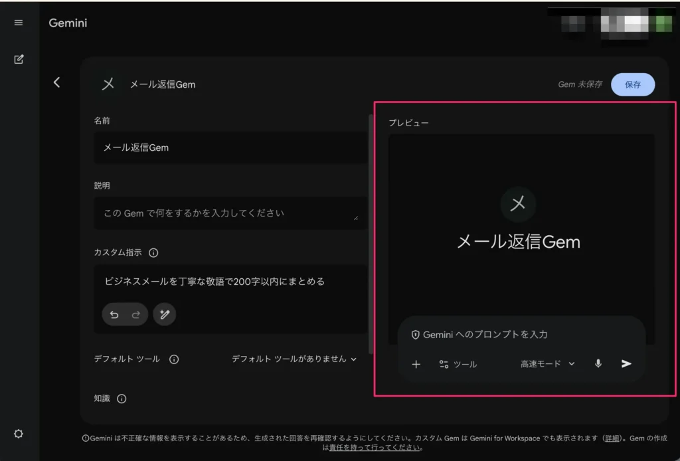Open the 詳細 link in the footer
680x461 pixels.
(612, 438)
